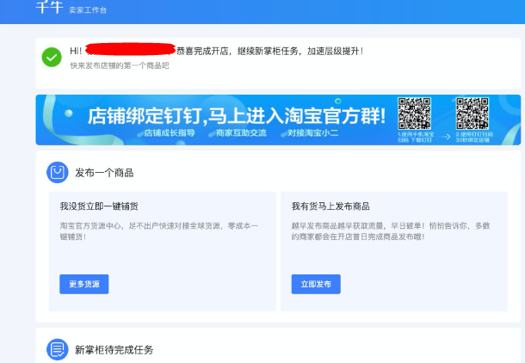Click the 卖家工作台 header text

point(88,10)
